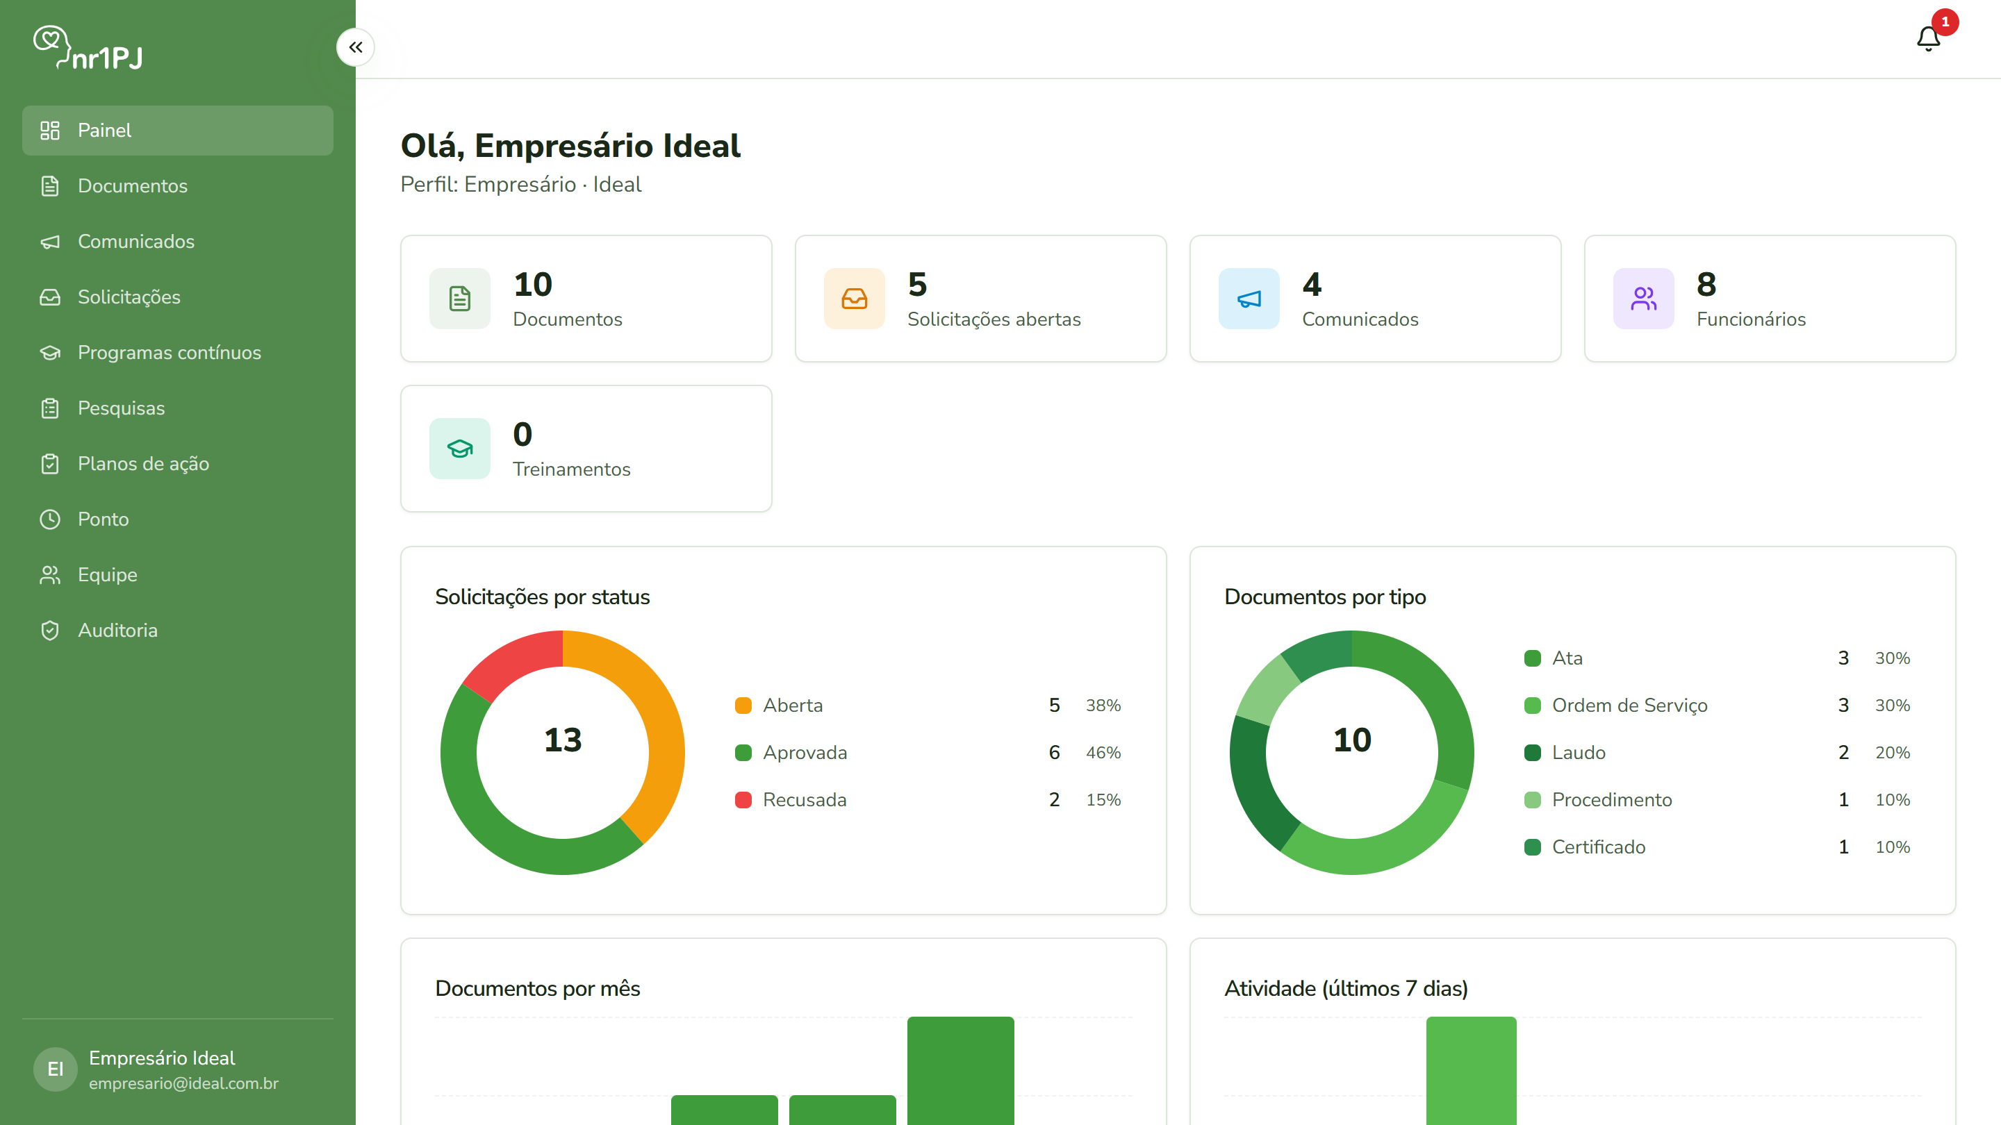The image size is (2001, 1125).
Task: Click the purple people icon on Funcionários card
Action: 1644,298
